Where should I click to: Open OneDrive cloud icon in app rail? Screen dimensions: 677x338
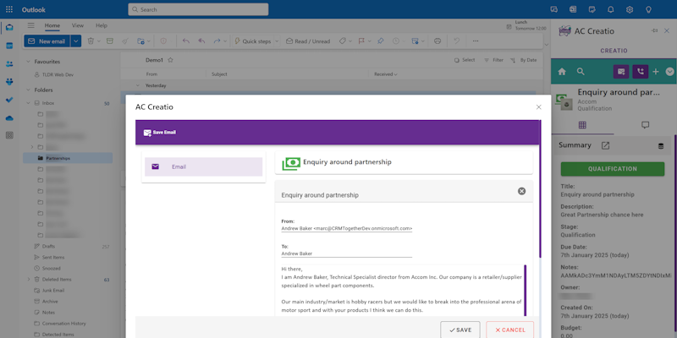pyautogui.click(x=9, y=117)
